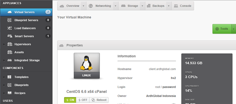This screenshot has width=236, height=104.
Task: Open the Tools button dropdown arrow
Action: 233,29
